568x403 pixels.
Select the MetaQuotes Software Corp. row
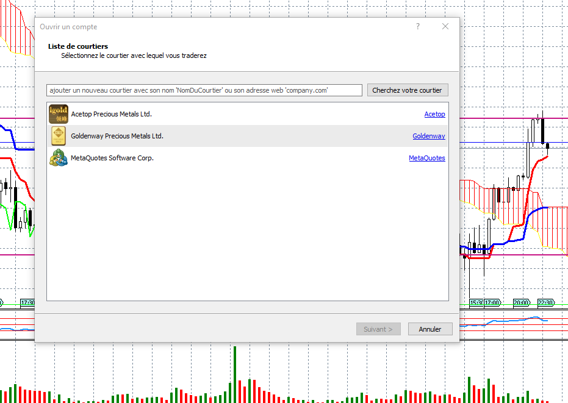(248, 158)
